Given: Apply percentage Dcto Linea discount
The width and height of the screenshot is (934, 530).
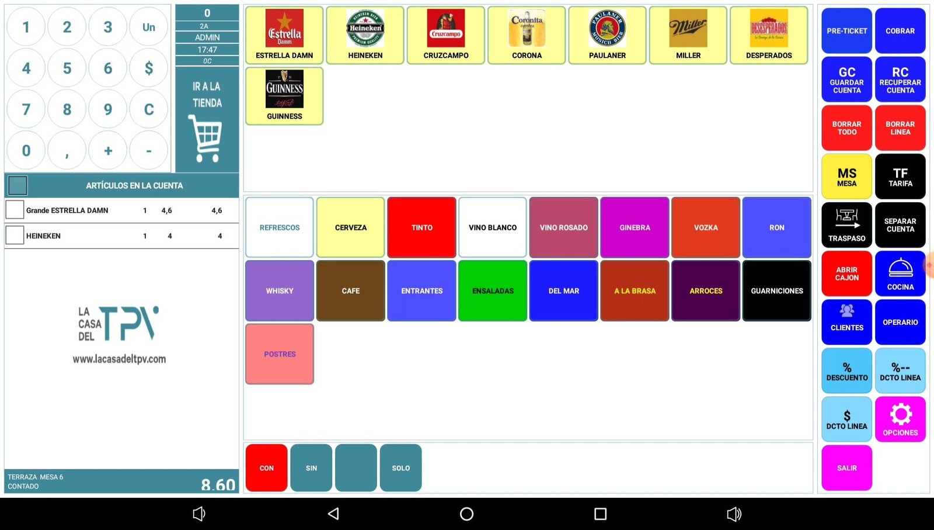Looking at the screenshot, I should point(900,370).
